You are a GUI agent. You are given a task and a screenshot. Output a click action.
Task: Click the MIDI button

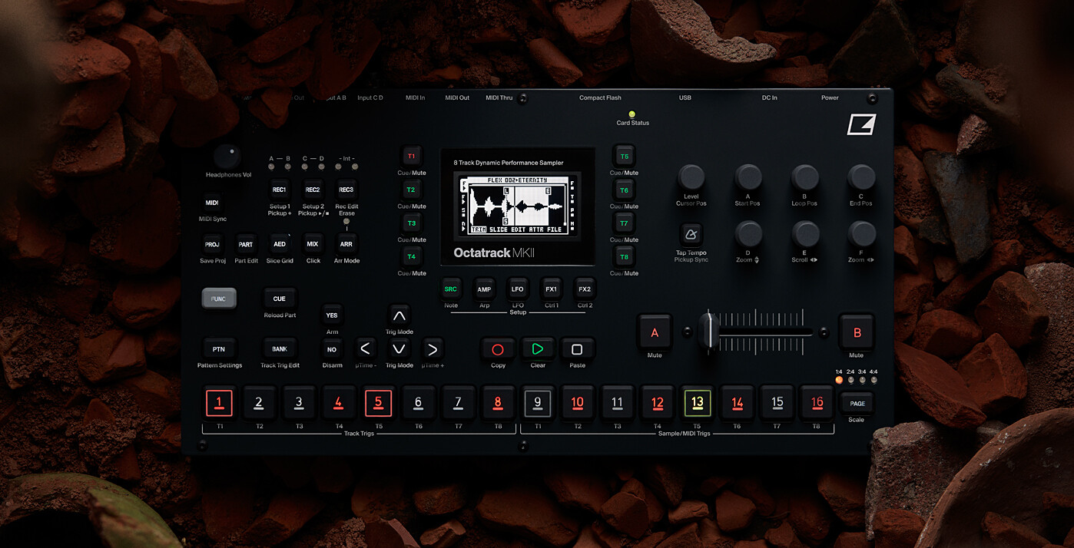click(212, 203)
